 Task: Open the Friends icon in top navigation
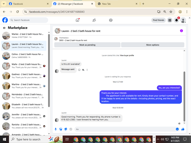point(94,20)
